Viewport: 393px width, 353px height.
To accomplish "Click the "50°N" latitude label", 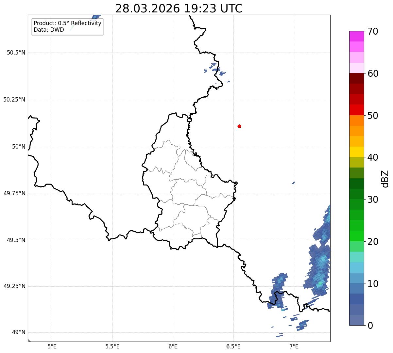I will click(19, 147).
